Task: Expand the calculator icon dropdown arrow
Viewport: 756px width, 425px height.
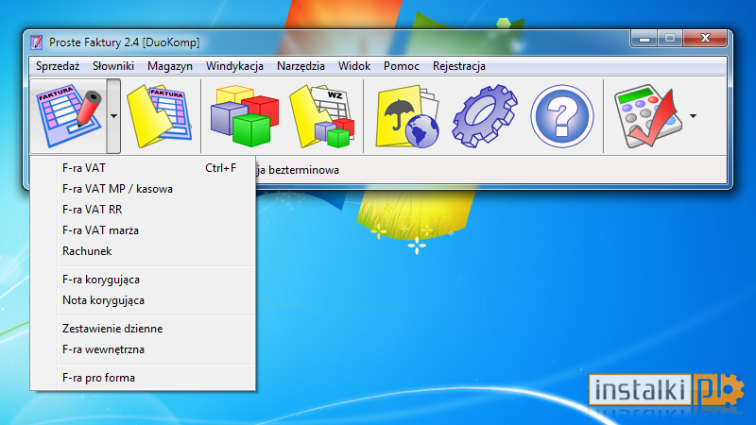Action: 693,115
